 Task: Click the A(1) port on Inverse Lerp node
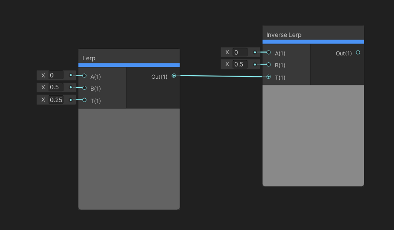(x=269, y=52)
